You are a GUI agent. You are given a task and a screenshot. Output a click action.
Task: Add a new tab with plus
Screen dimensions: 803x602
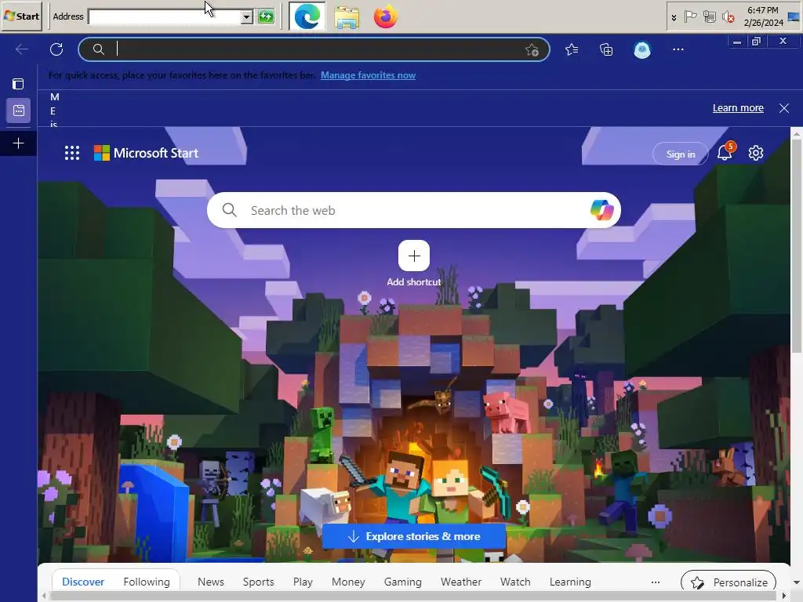tap(19, 143)
